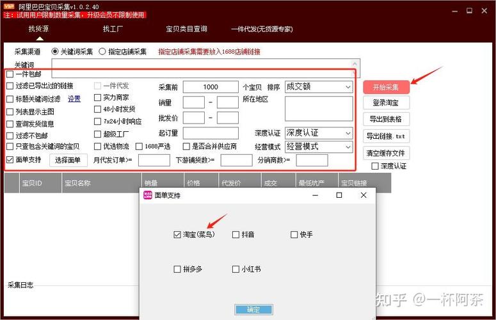Enable the 48小时发货 checkbox
The width and height of the screenshot is (496, 320).
pyautogui.click(x=97, y=109)
